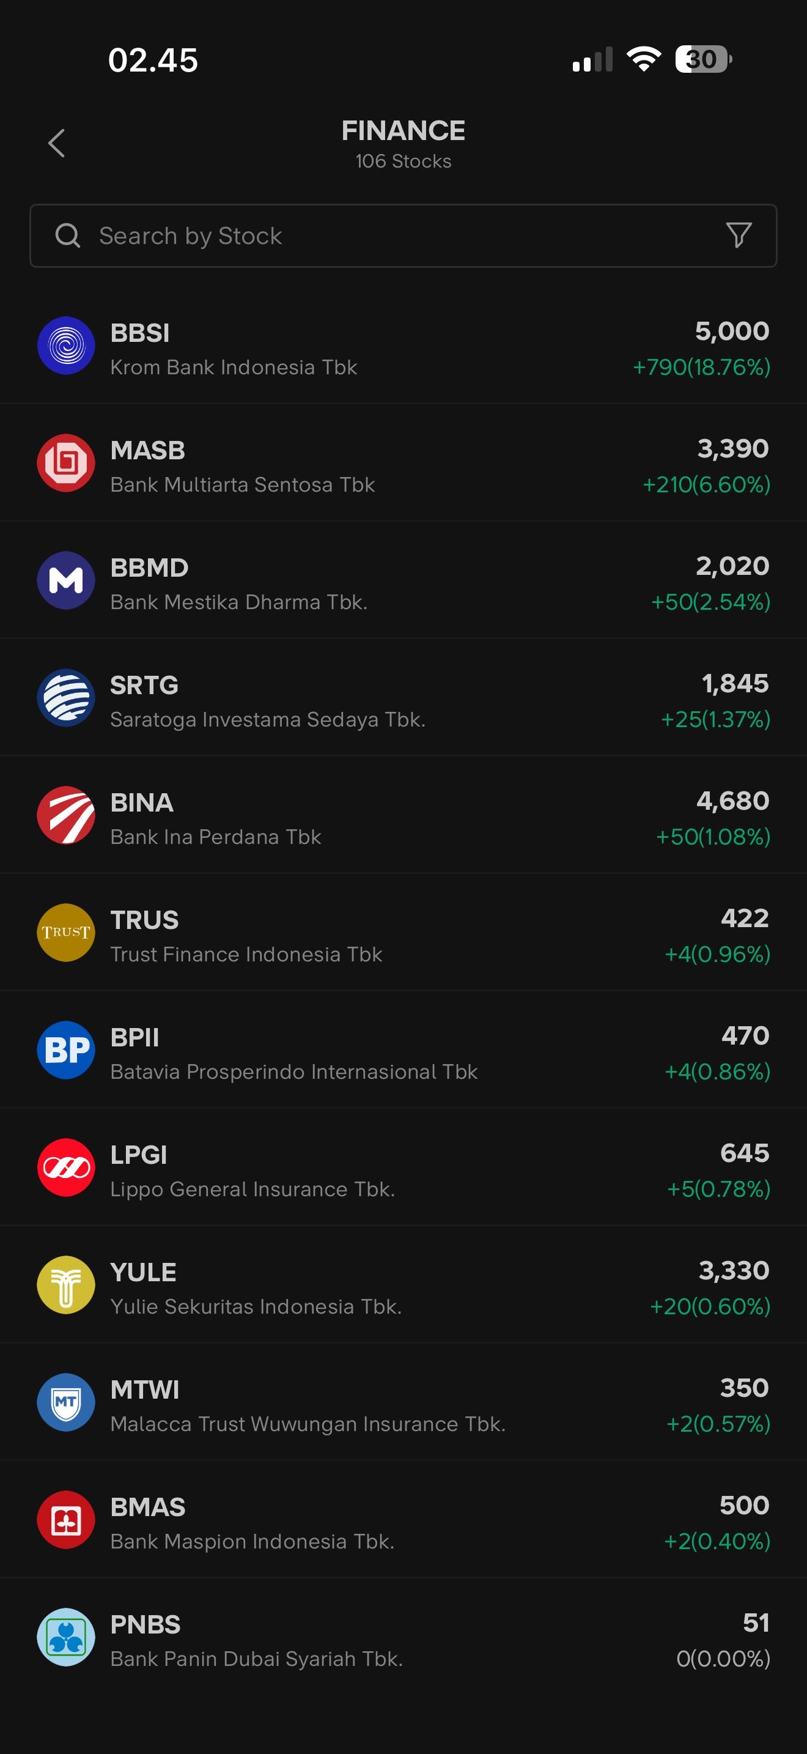Tap the YULE yellow logo icon
Image resolution: width=807 pixels, height=1754 pixels.
(66, 1285)
